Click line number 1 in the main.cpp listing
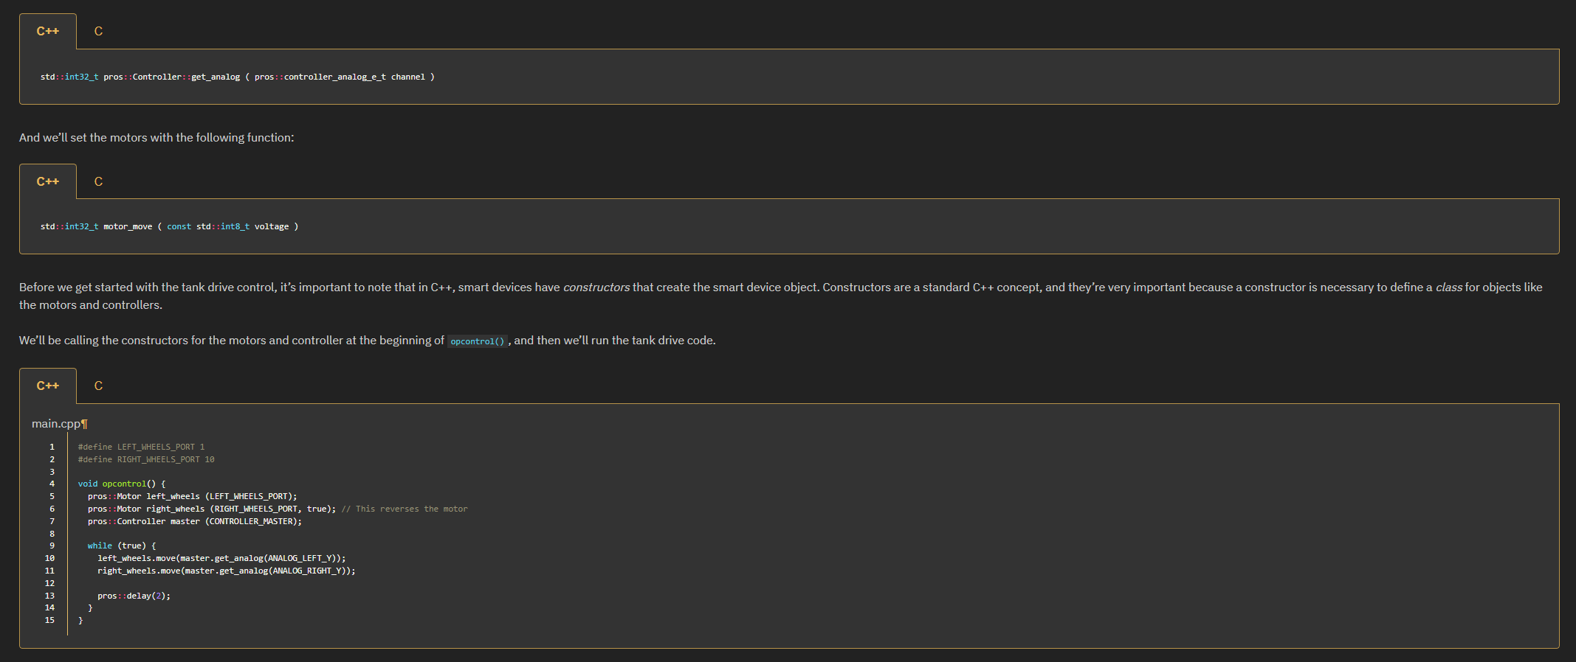This screenshot has width=1576, height=662. 52,447
